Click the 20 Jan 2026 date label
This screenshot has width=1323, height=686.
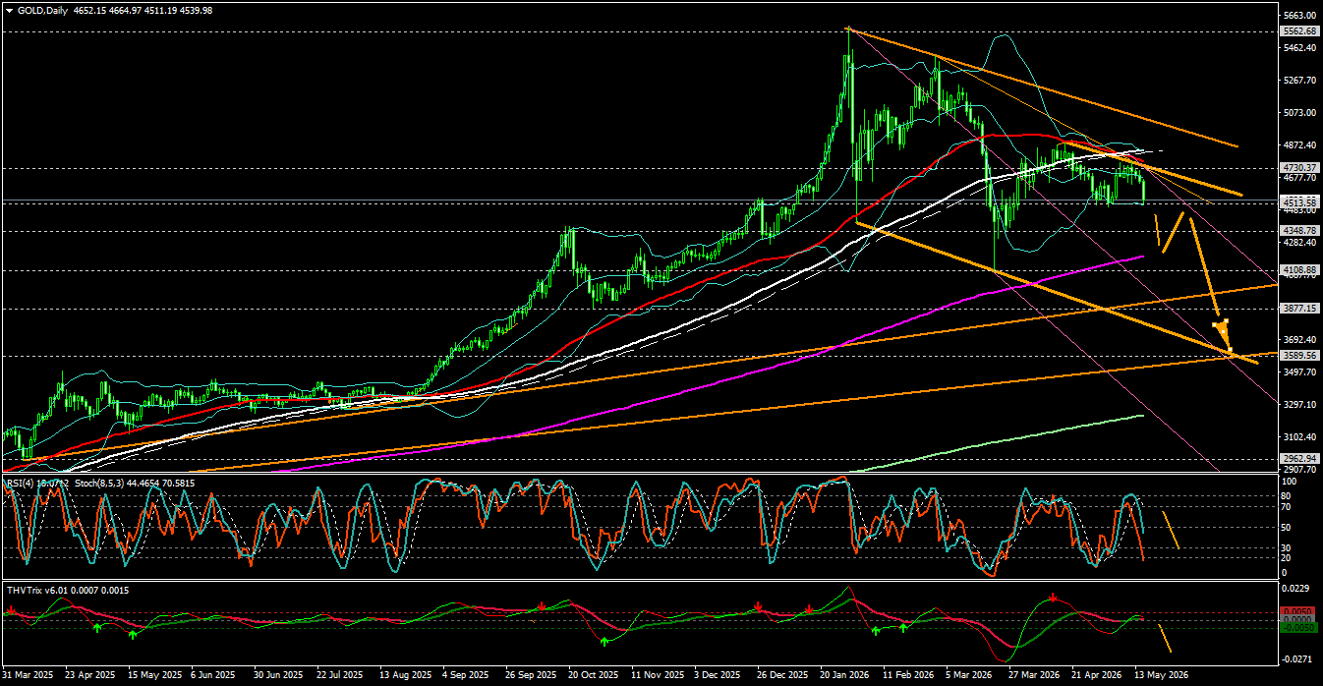click(845, 676)
